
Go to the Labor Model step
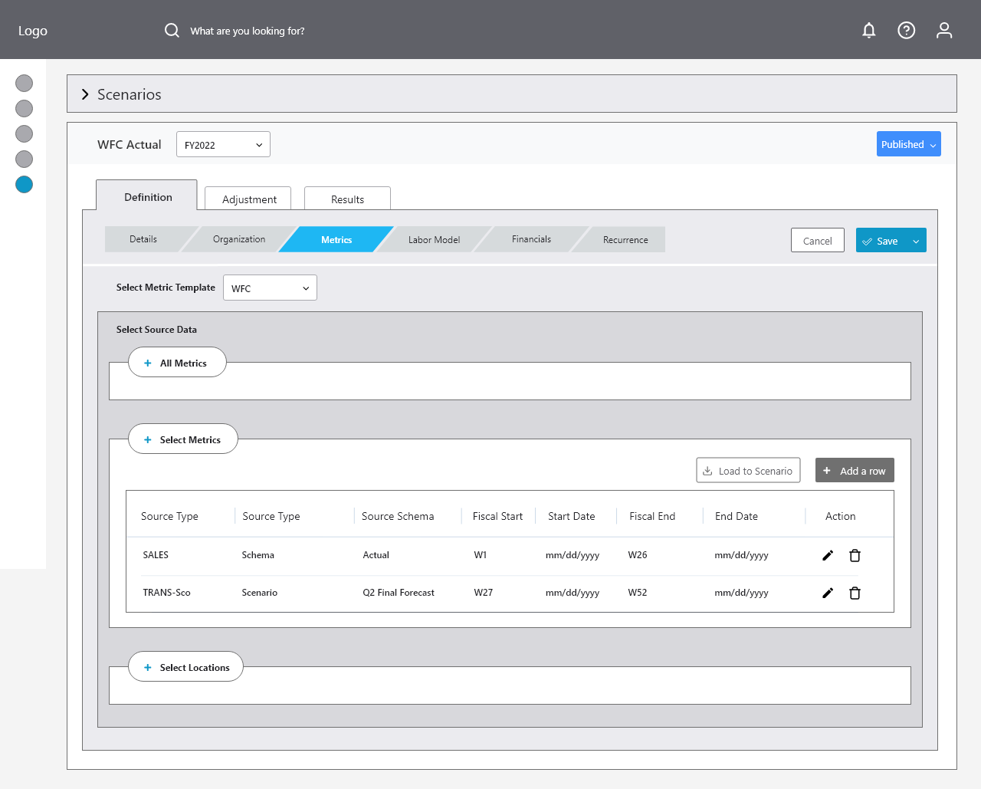[434, 239]
